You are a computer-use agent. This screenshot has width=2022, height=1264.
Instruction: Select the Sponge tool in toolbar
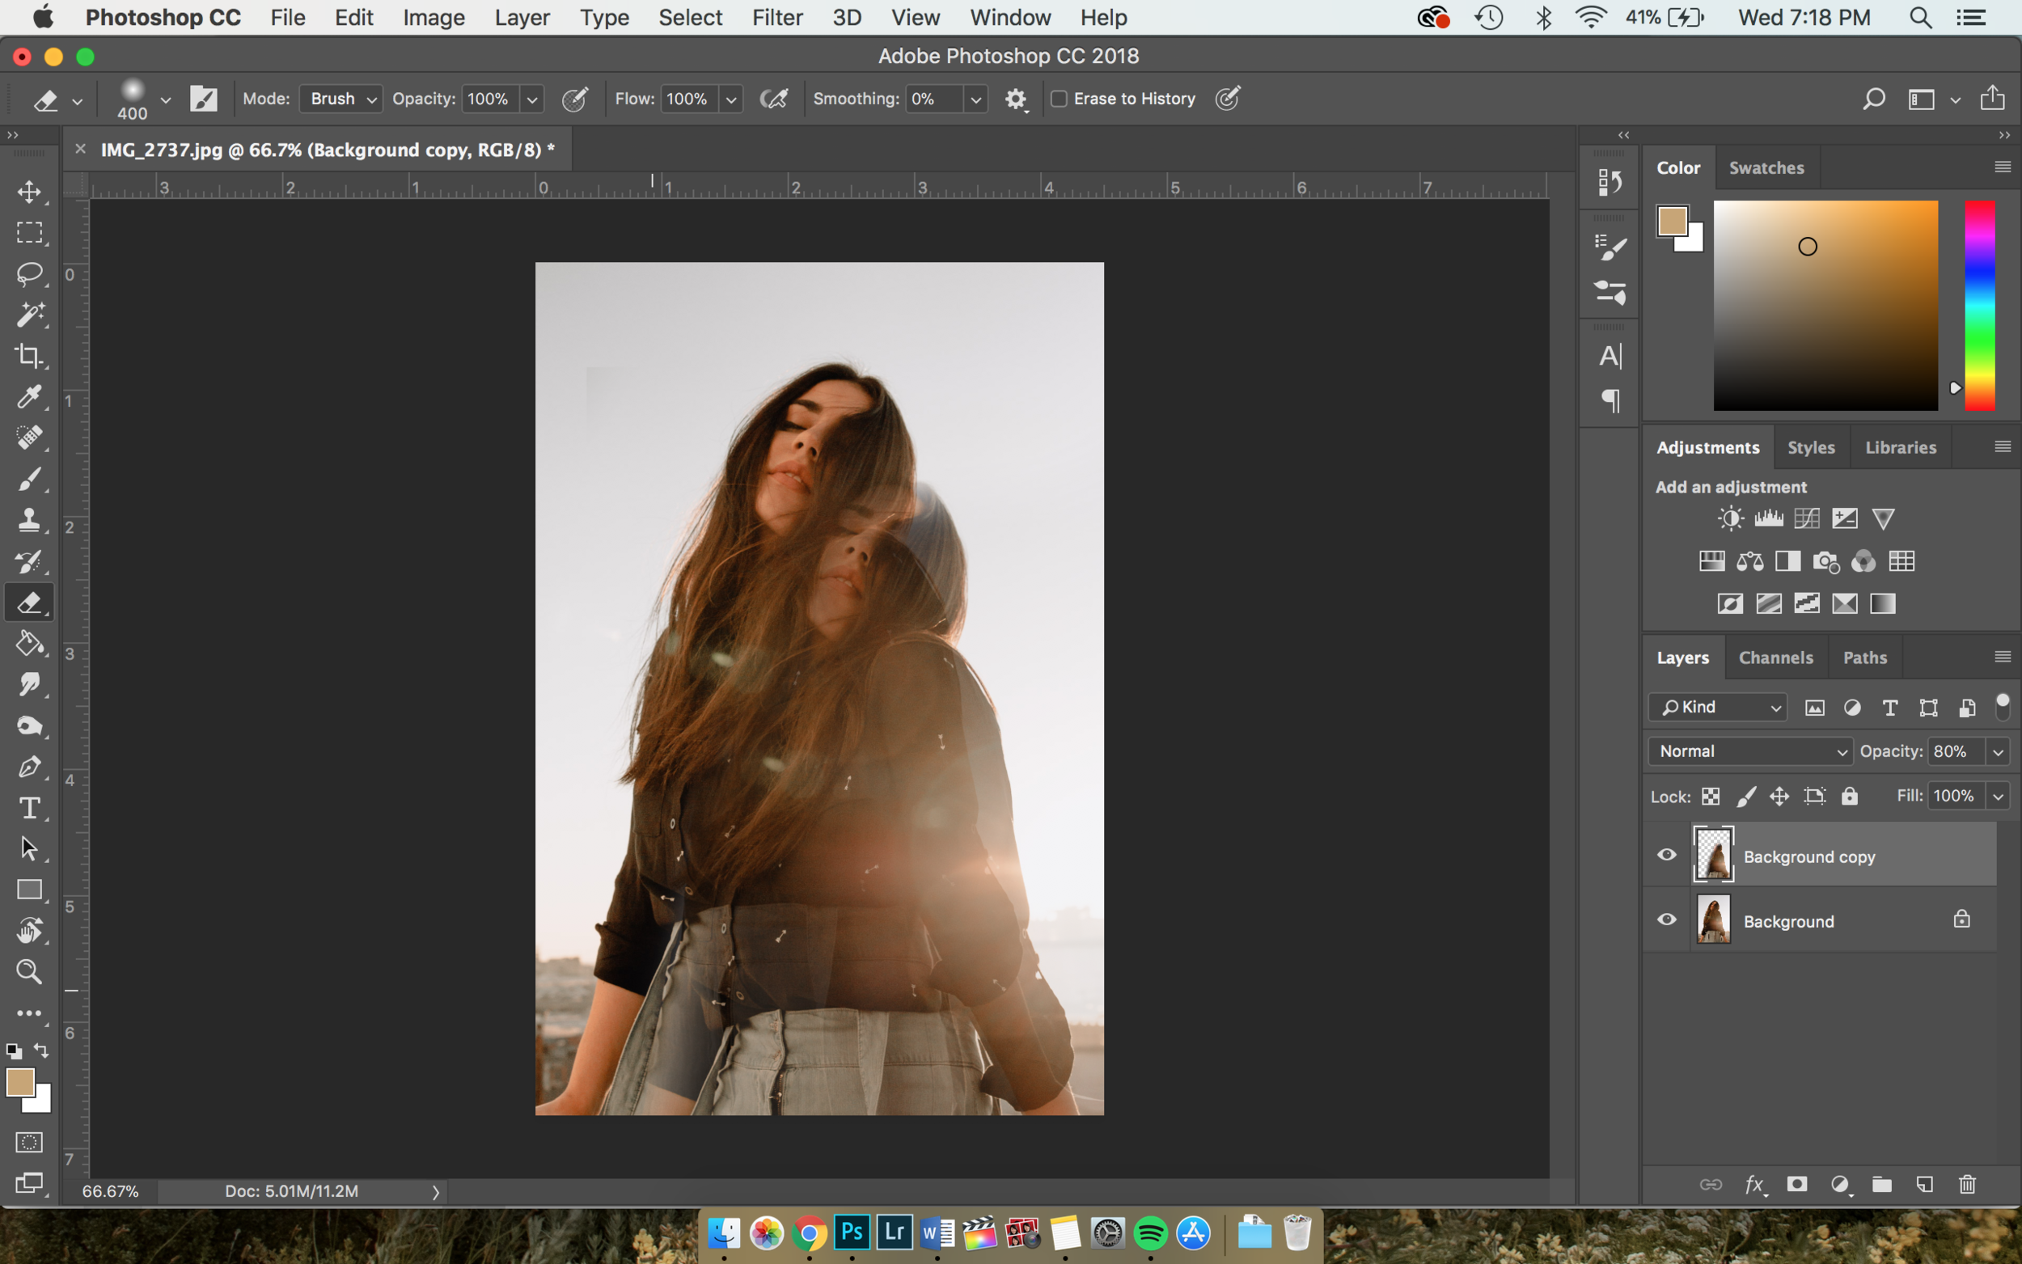(x=29, y=725)
